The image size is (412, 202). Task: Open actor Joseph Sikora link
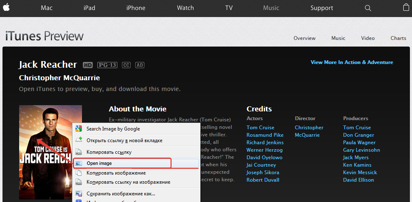tap(263, 172)
